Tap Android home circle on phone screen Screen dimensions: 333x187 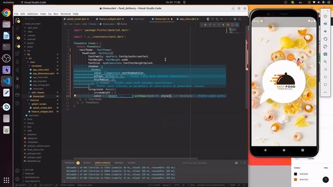coord(284,150)
